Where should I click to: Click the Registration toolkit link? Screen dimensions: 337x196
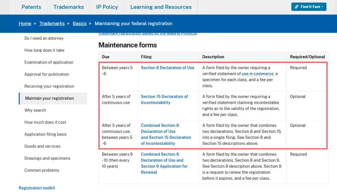click(37, 188)
